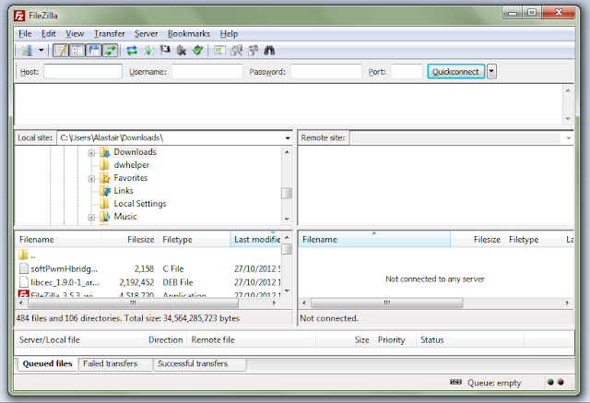Toggle the message log display
590x403 pixels.
tap(61, 50)
